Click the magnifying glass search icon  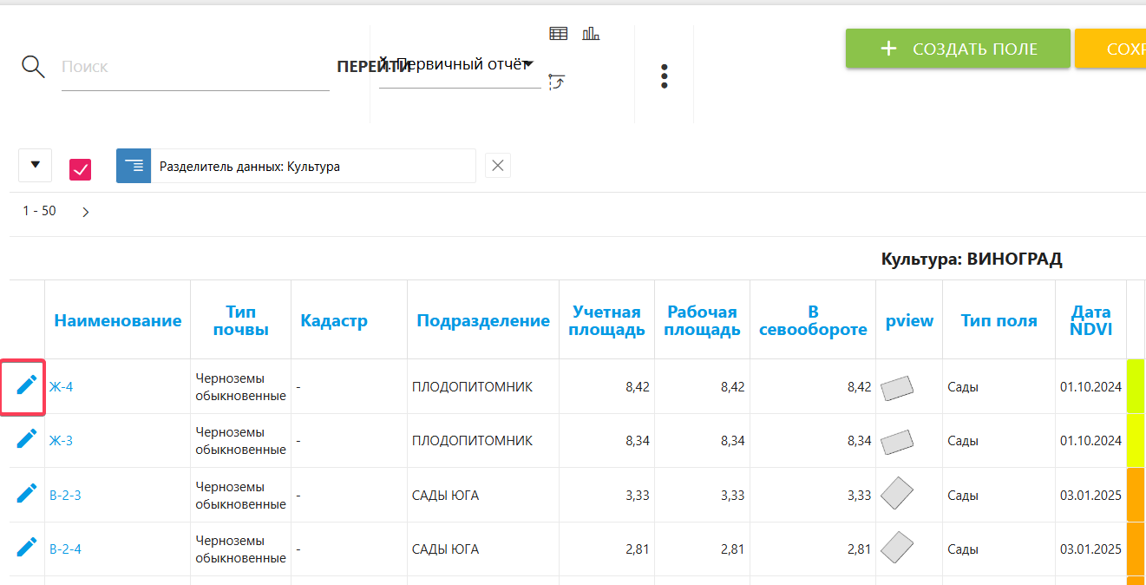click(33, 67)
